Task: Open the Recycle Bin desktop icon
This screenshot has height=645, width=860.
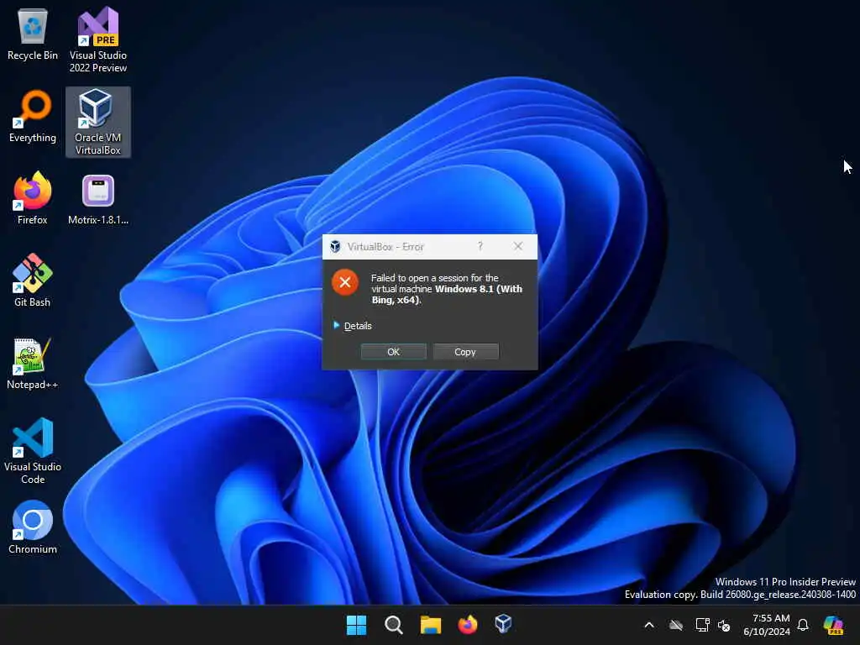Action: [33, 34]
